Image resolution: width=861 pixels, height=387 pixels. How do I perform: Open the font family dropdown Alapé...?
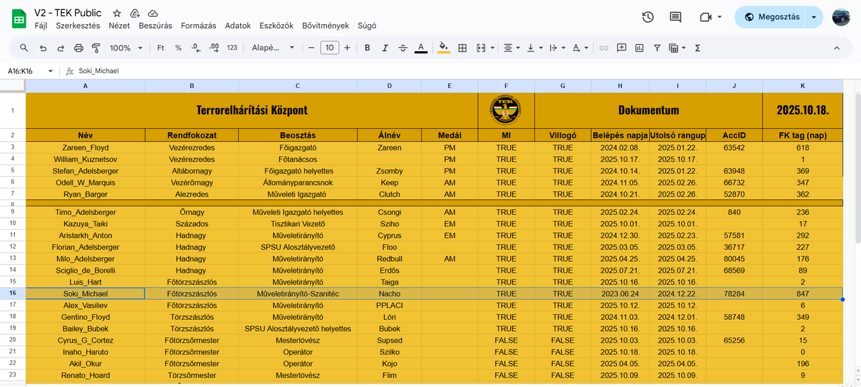273,48
